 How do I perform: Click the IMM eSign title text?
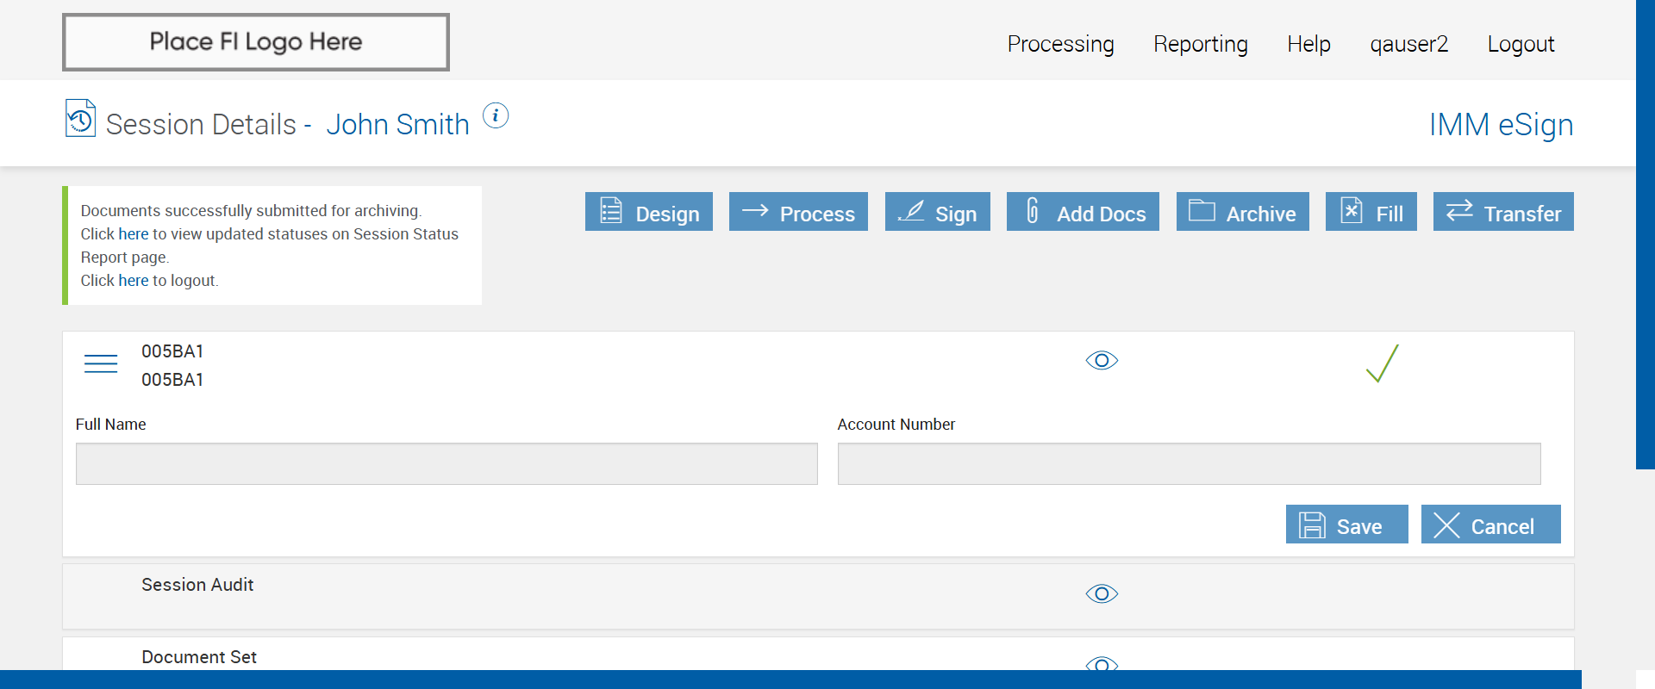[1501, 125]
